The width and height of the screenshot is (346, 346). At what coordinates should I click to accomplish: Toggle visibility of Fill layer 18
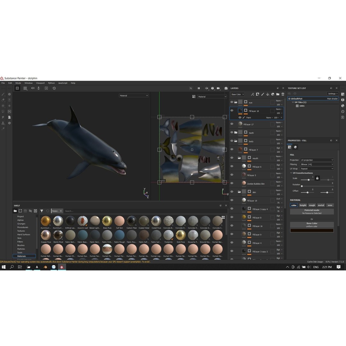[232, 111]
